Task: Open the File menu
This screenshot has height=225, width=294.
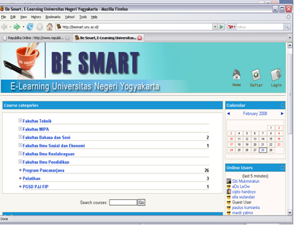Action: 4,17
